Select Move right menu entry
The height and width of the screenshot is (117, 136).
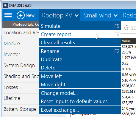(80, 84)
